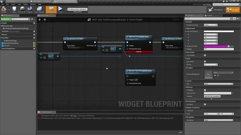The height and width of the screenshot is (135, 241).
Task: Open the Edit menu
Action: [7, 4]
